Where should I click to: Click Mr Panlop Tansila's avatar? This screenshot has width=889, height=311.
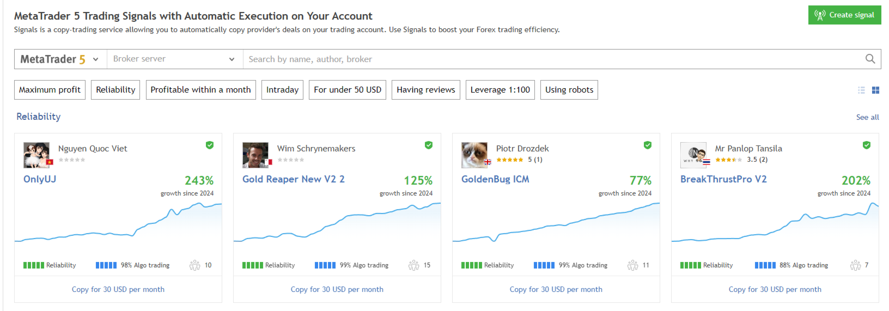click(x=693, y=155)
